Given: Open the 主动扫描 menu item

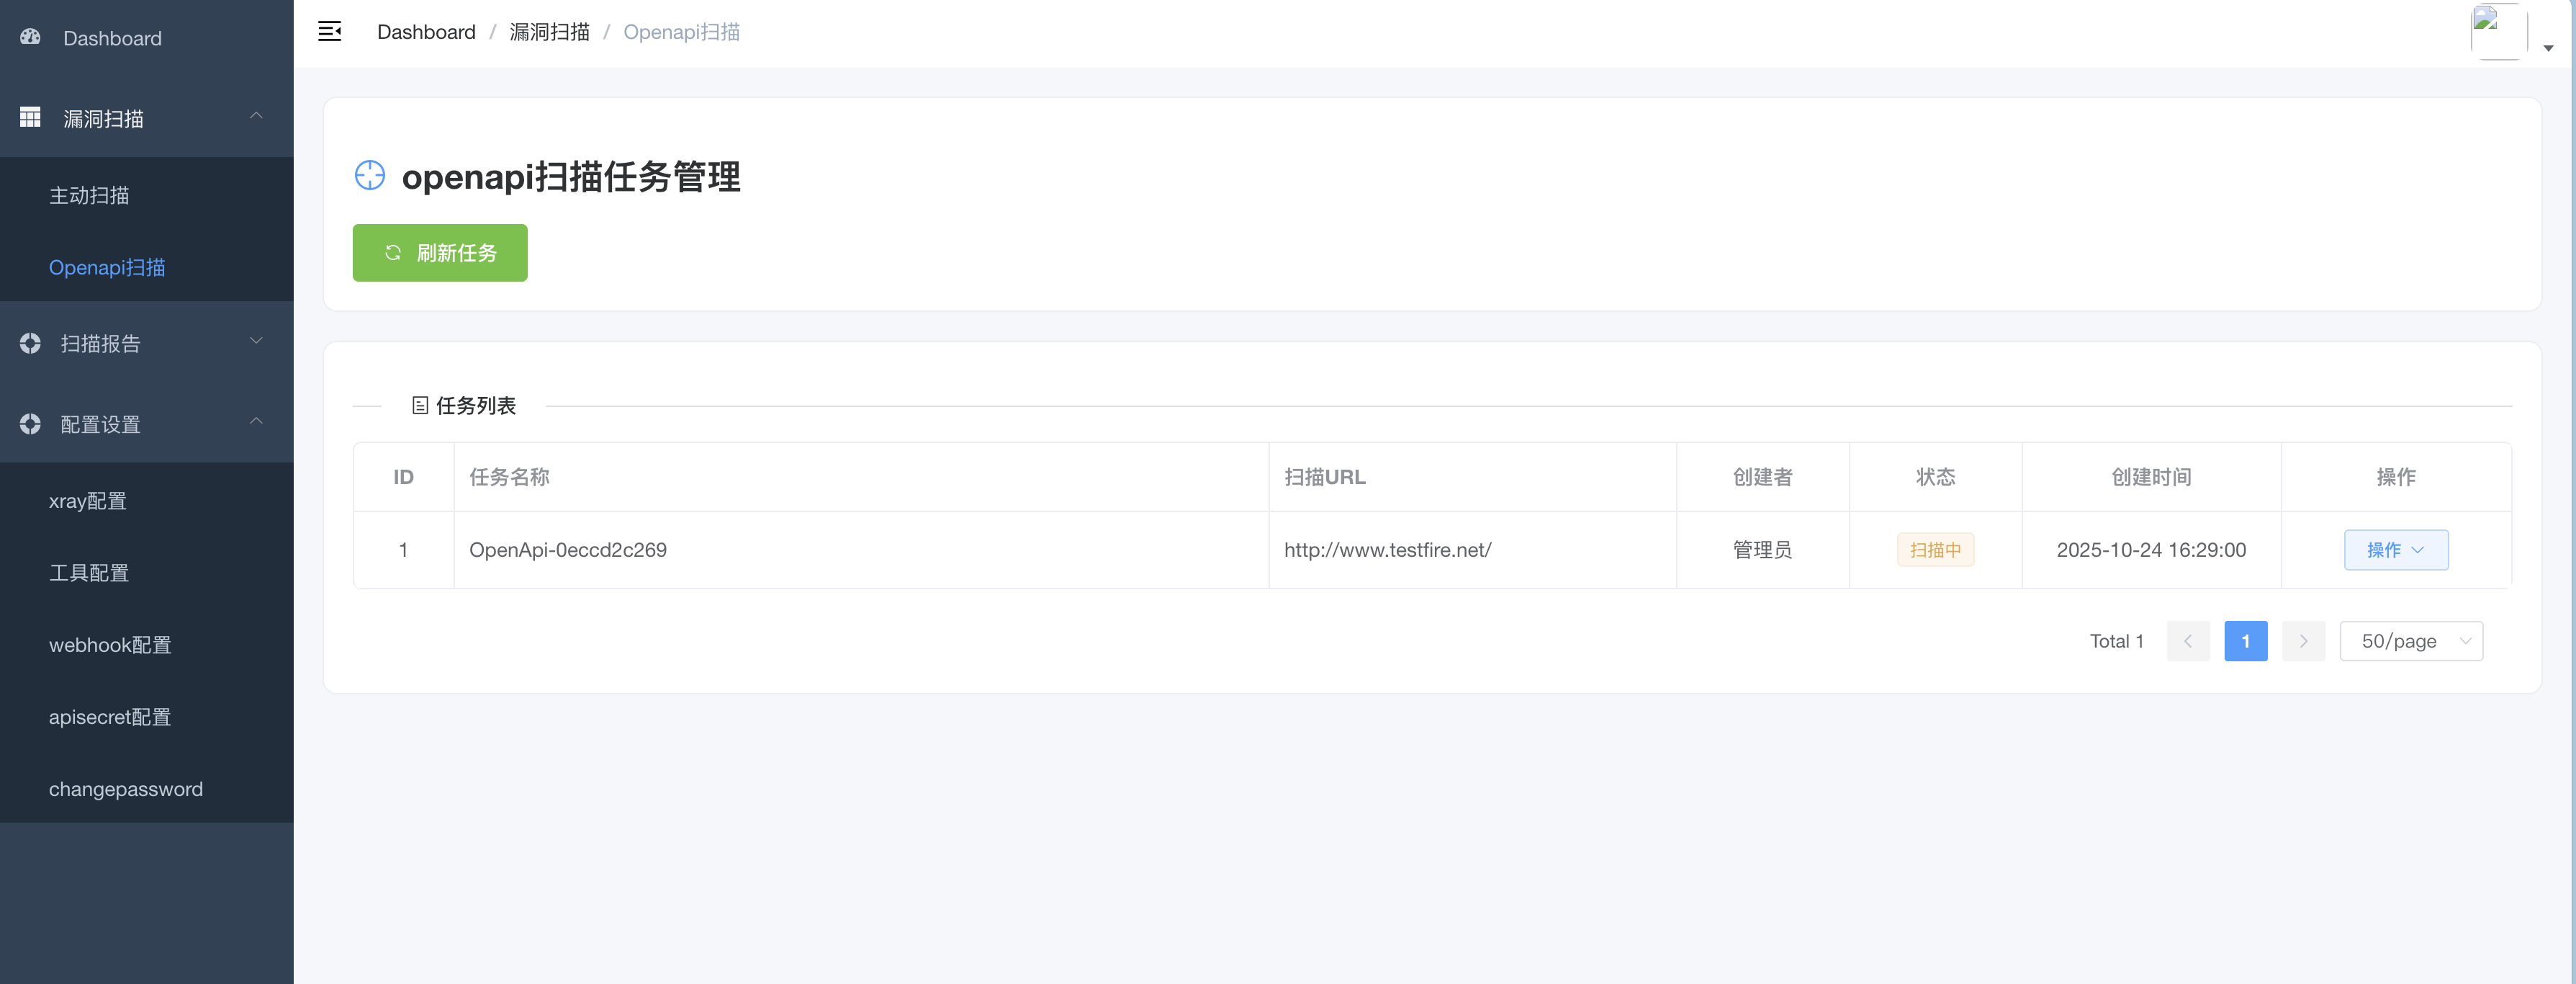Looking at the screenshot, I should 89,195.
